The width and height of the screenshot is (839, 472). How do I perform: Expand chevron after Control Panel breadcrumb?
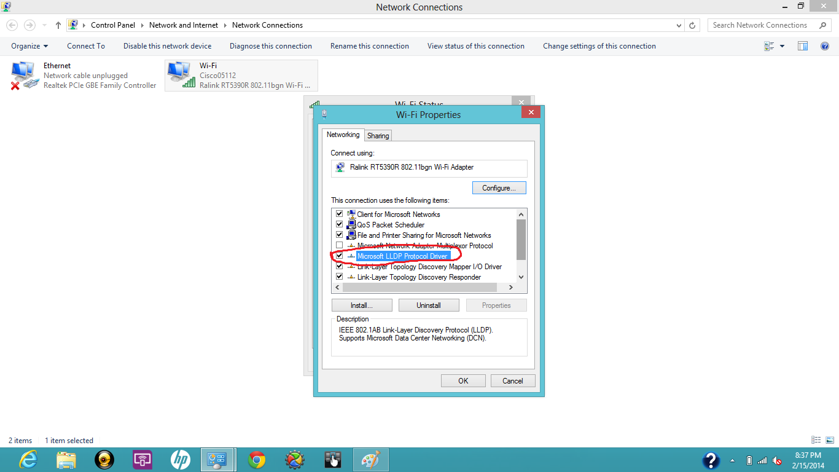click(x=142, y=25)
